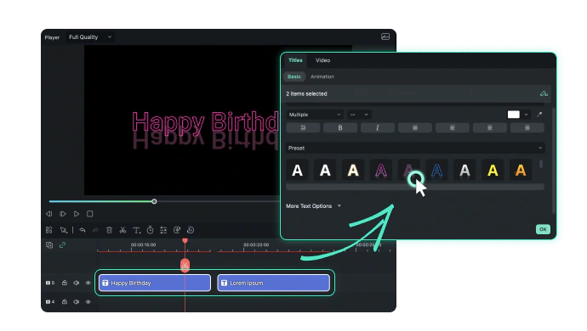Confirm with the OK button

click(543, 229)
